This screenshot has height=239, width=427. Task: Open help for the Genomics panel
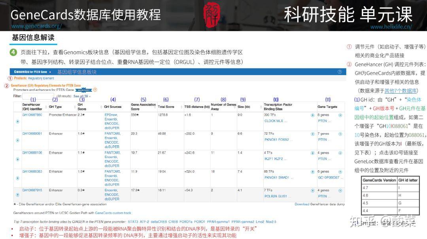(x=339, y=72)
